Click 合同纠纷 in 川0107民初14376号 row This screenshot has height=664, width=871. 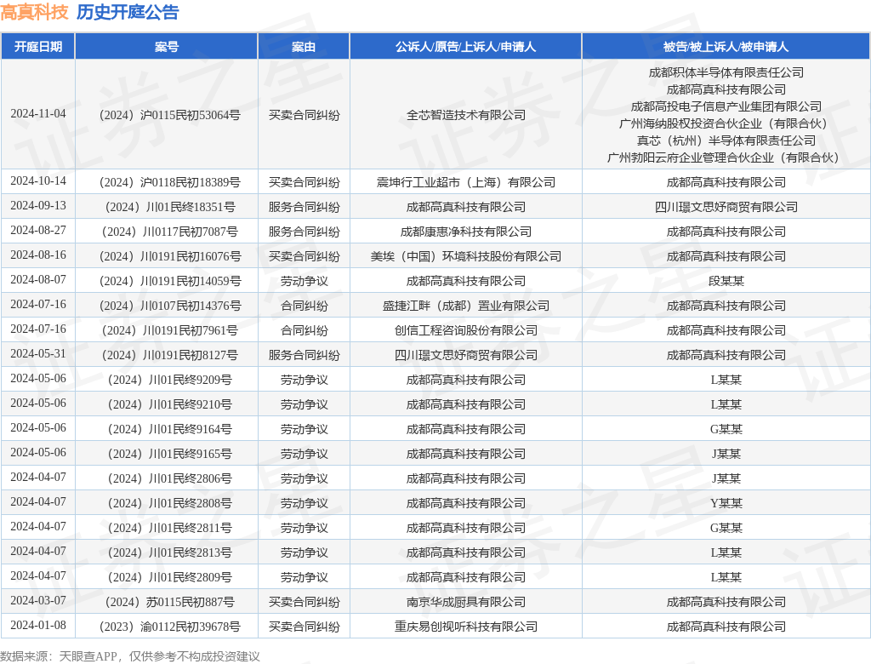304,306
